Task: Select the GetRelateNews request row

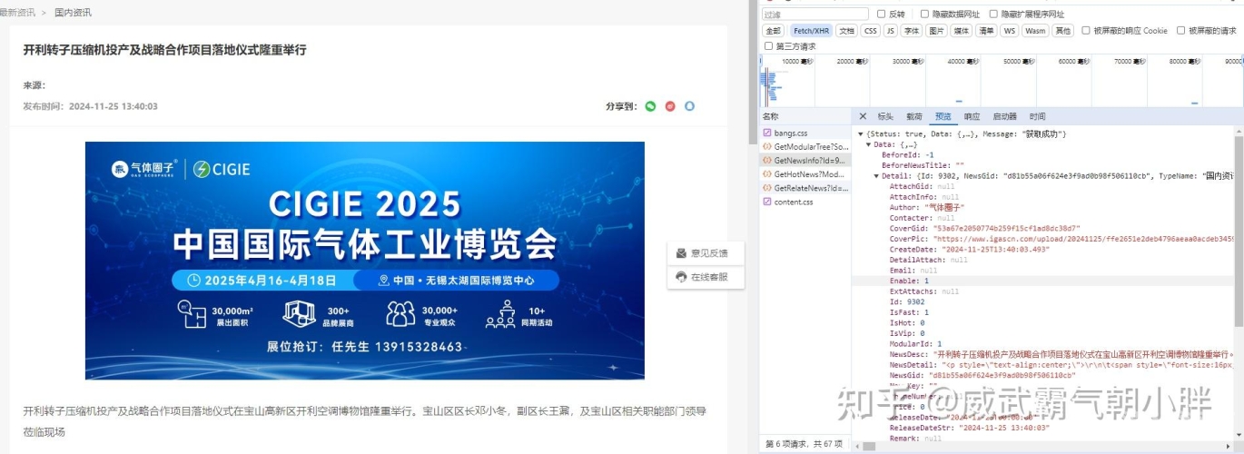Action: (x=805, y=188)
